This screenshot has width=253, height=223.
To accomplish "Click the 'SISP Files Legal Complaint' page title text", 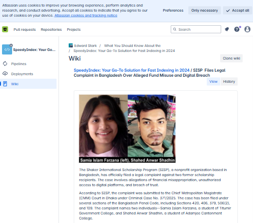I will 149,73.
